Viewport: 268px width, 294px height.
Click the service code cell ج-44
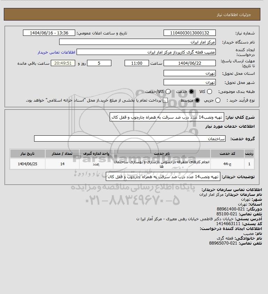227,164
